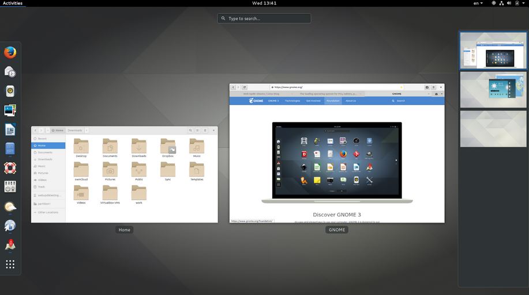The image size is (529, 295).
Task: Click the gnome.org address bar
Action: click(336, 87)
